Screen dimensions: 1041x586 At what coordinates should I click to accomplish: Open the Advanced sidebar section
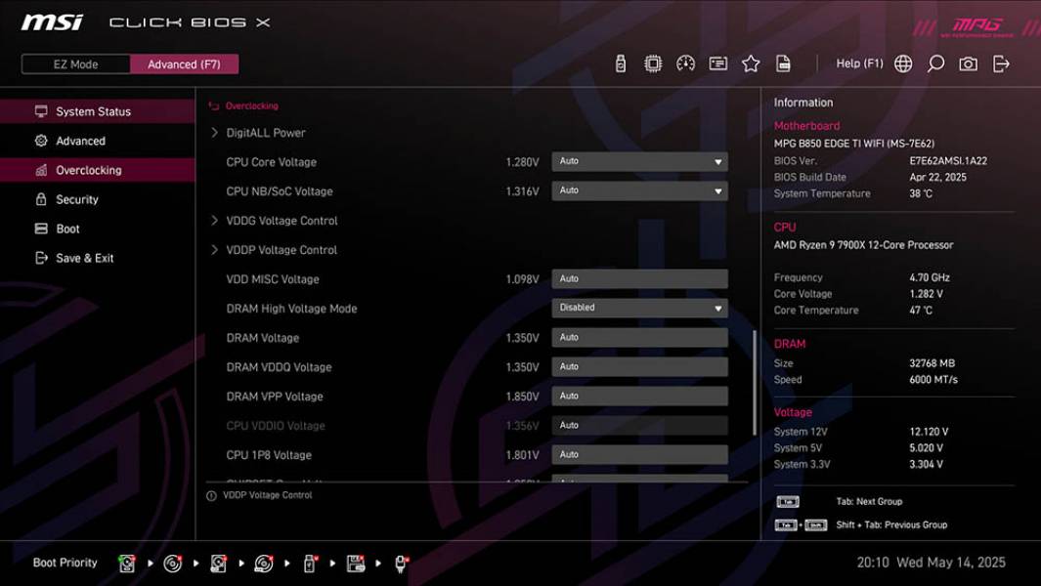(98, 141)
